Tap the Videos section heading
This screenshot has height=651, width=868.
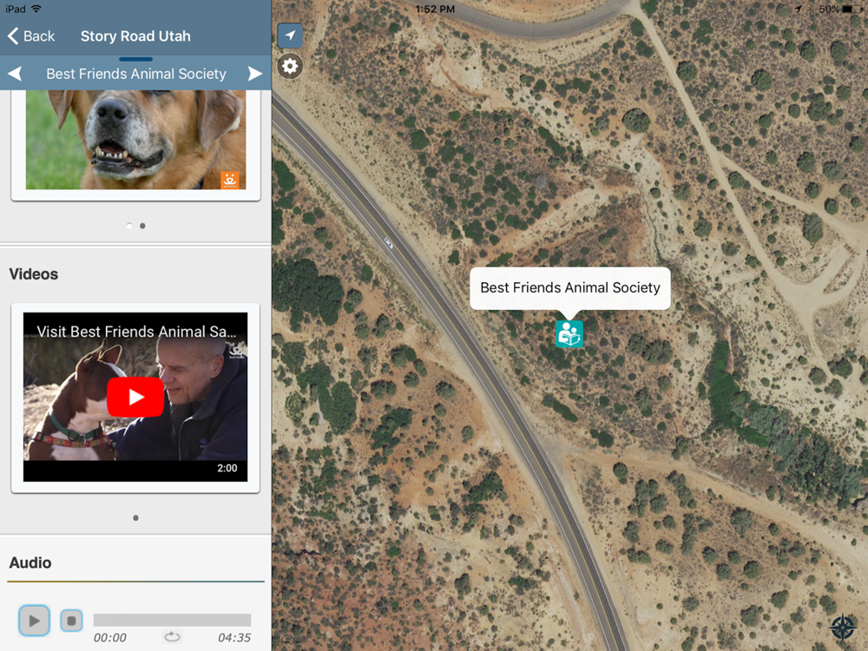tap(34, 274)
